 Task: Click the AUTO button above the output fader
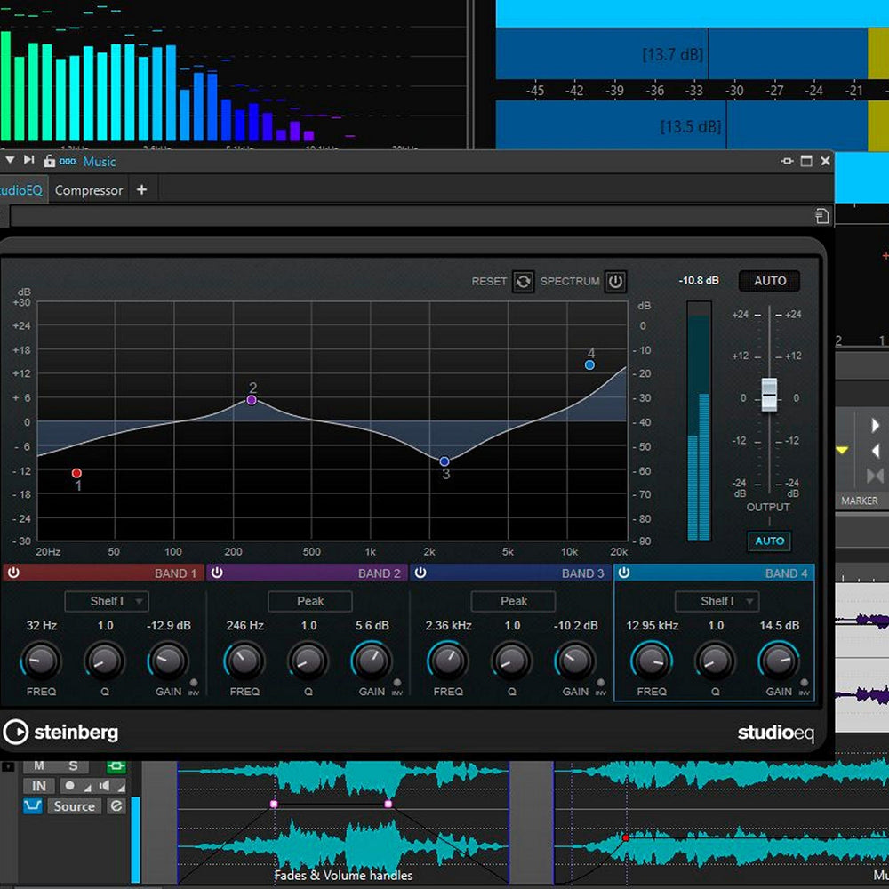point(770,281)
